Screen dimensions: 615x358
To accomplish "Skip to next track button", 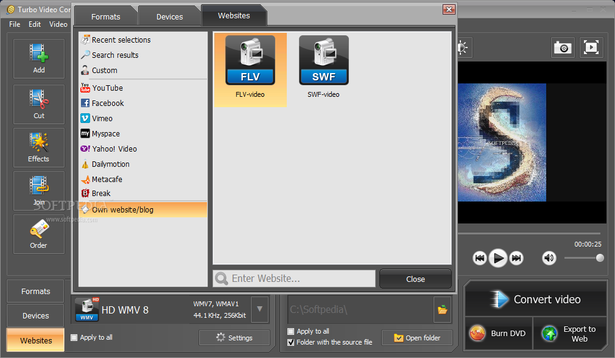I will [516, 258].
